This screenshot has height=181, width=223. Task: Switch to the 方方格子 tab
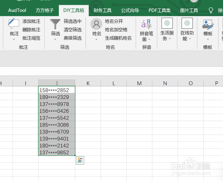[x=45, y=10]
